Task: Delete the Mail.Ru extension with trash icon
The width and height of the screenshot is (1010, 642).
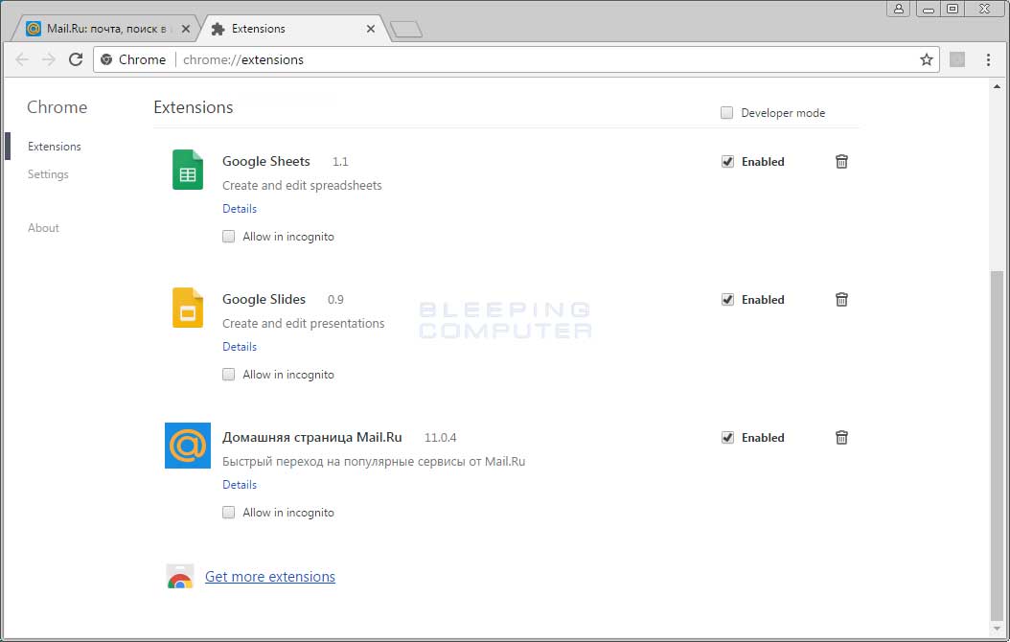Action: 841,437
